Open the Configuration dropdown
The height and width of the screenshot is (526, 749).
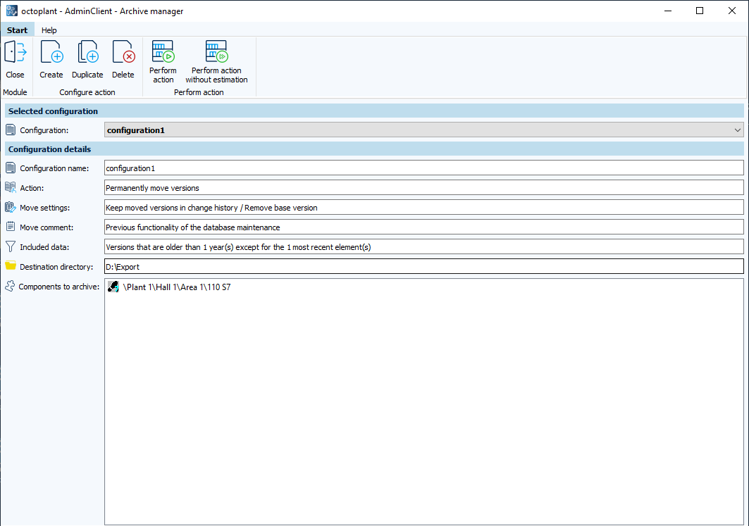click(737, 130)
